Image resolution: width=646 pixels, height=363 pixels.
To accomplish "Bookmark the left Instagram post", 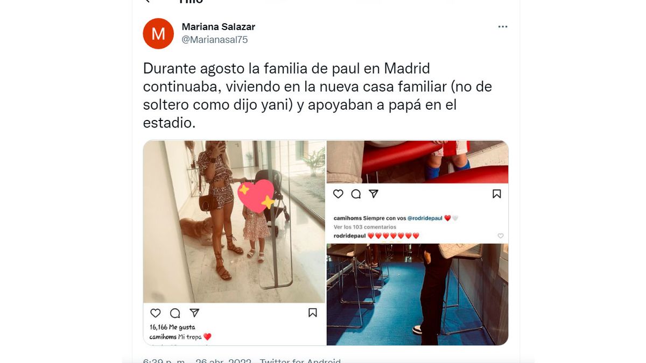I will point(312,312).
